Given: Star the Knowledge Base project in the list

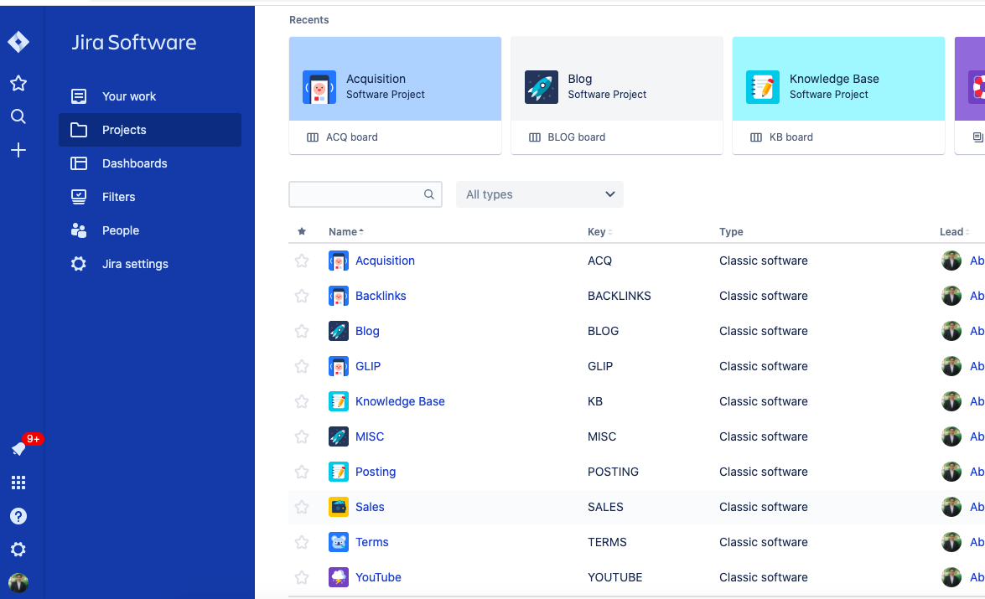Looking at the screenshot, I should (302, 401).
